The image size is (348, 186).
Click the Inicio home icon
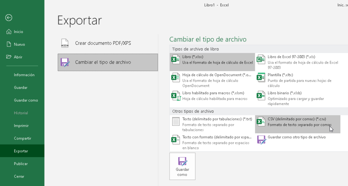(x=9, y=32)
